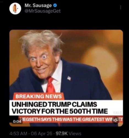Click the hot dog mascot in avatar
129x138 pixels.
tap(15, 9)
